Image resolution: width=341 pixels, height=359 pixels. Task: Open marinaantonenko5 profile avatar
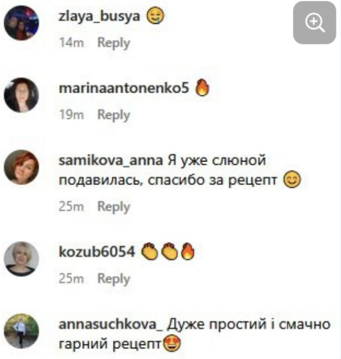pos(22,95)
